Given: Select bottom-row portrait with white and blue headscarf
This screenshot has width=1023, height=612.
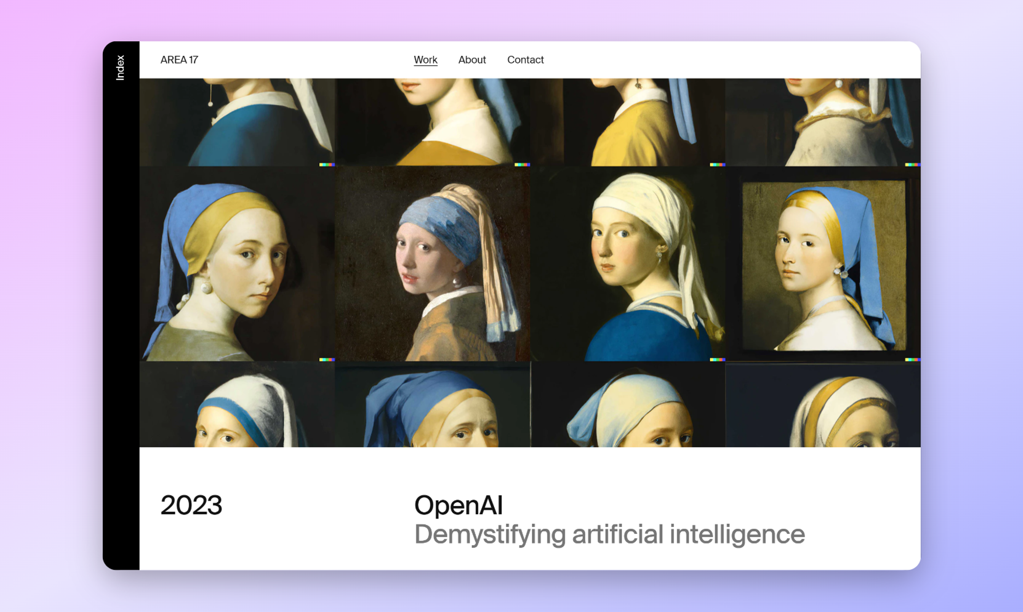Looking at the screenshot, I should point(237,405).
